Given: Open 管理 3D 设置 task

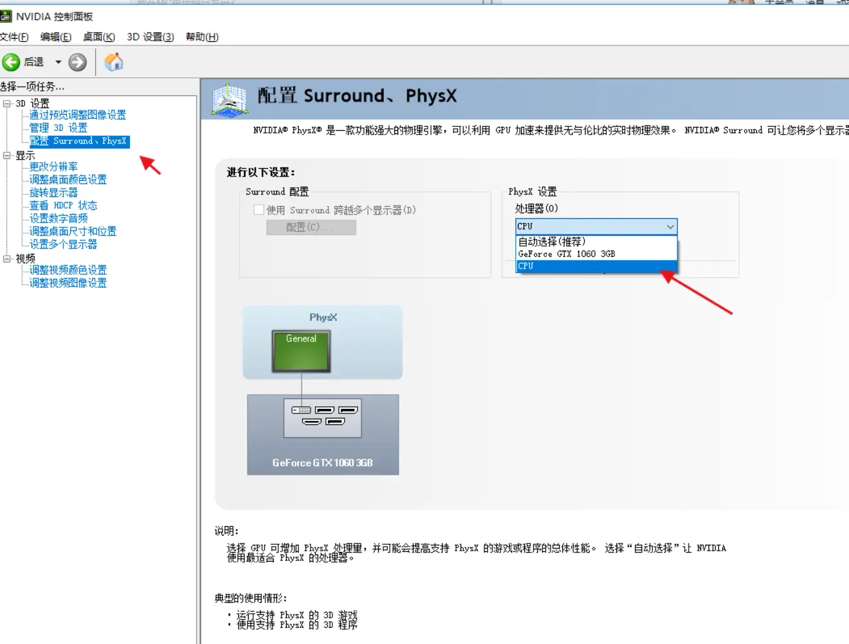Looking at the screenshot, I should click(59, 128).
